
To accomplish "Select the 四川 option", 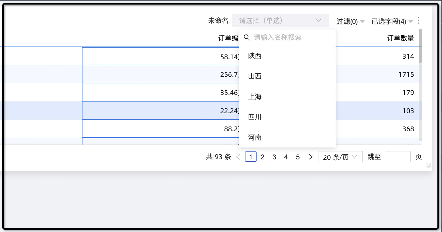I will pos(255,117).
